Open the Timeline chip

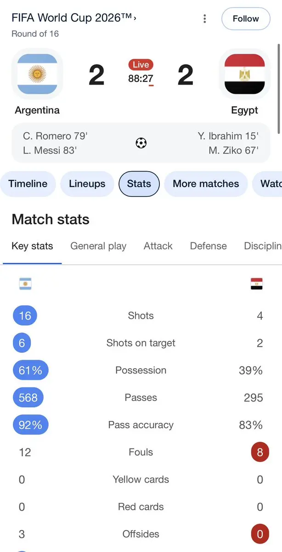click(x=28, y=184)
